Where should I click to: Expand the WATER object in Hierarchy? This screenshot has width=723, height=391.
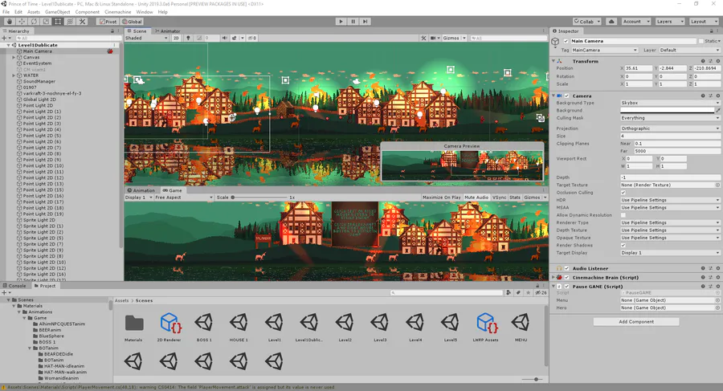14,75
